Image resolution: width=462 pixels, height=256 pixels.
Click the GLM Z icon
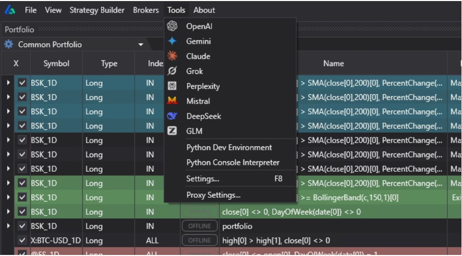pyautogui.click(x=172, y=131)
